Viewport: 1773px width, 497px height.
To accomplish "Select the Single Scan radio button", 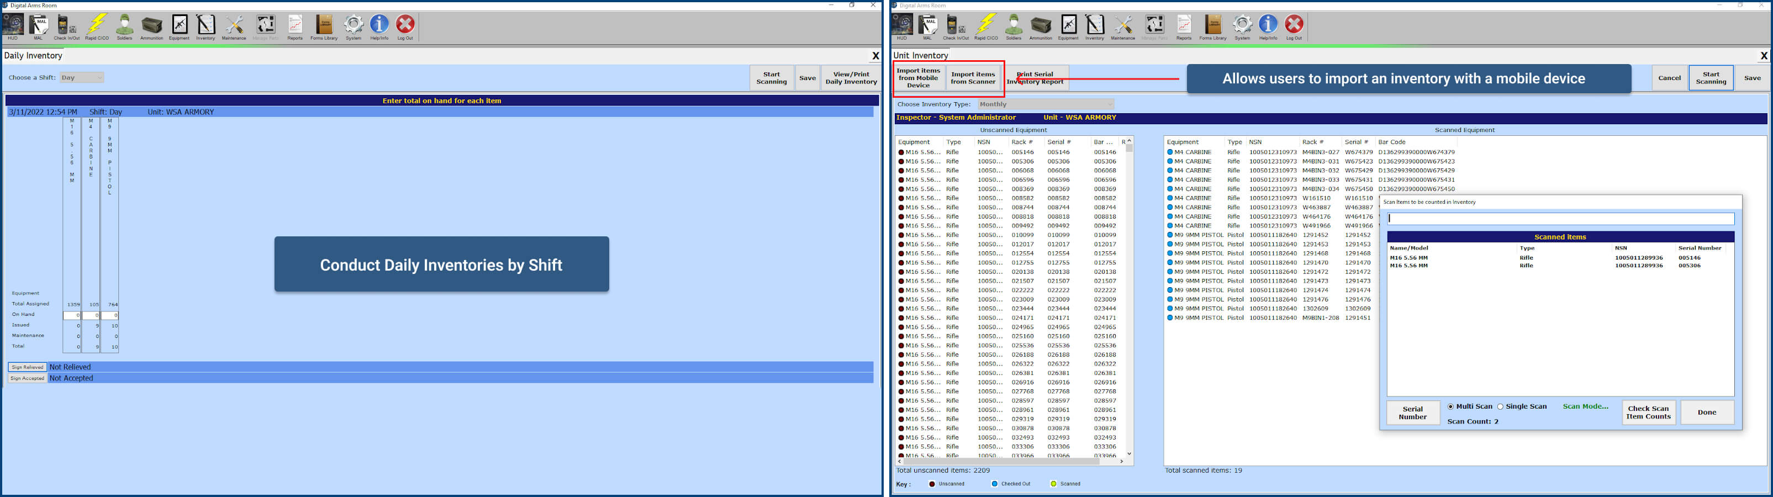I will coord(1501,407).
